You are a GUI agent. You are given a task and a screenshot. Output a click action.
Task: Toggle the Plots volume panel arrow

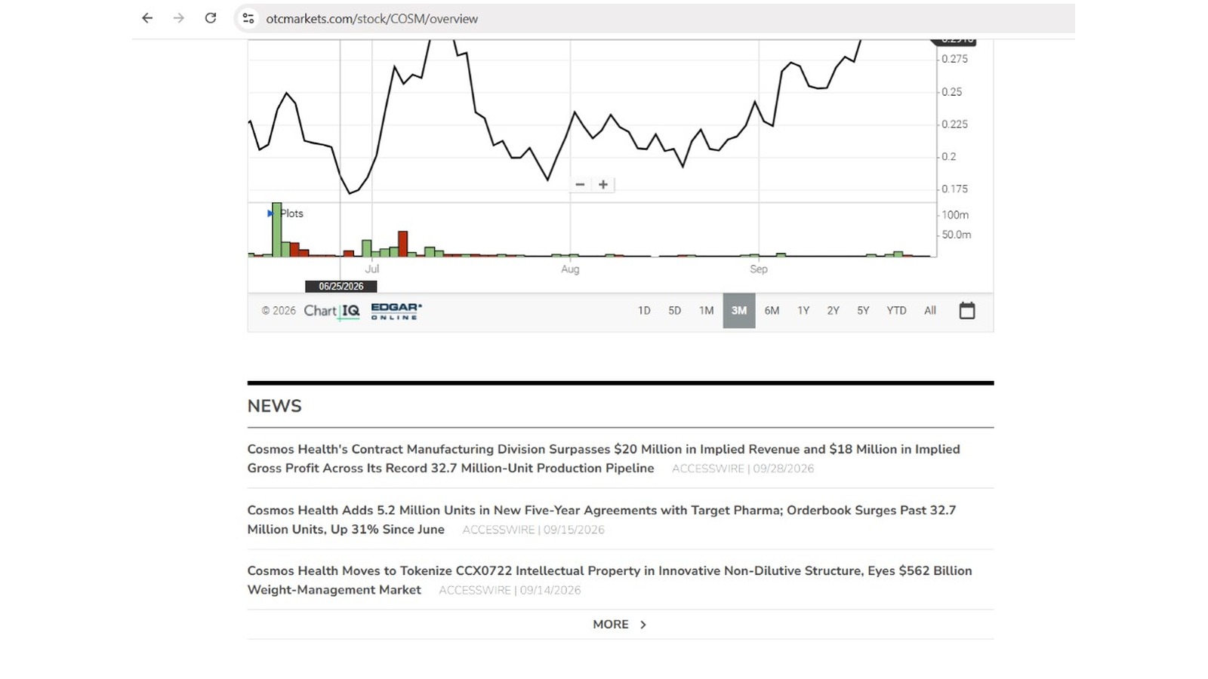(270, 214)
